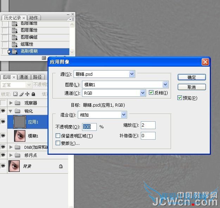The width and height of the screenshot is (220, 208).
Task: Hide the 修污点 group eye icon
Action: point(3,155)
